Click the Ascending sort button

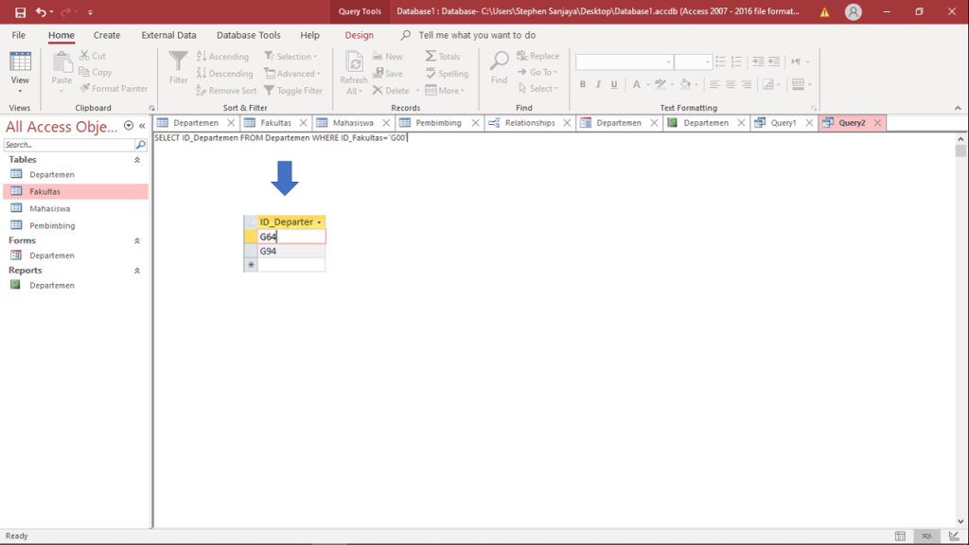click(221, 57)
